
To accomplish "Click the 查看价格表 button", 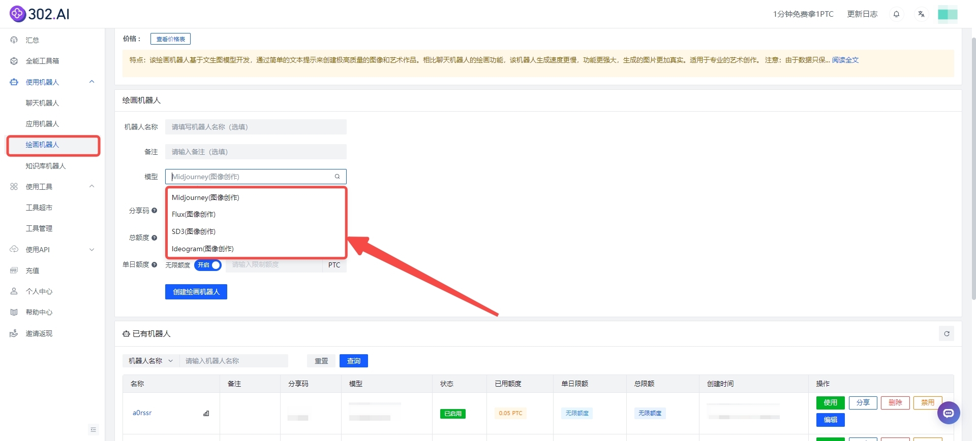I will (x=170, y=39).
